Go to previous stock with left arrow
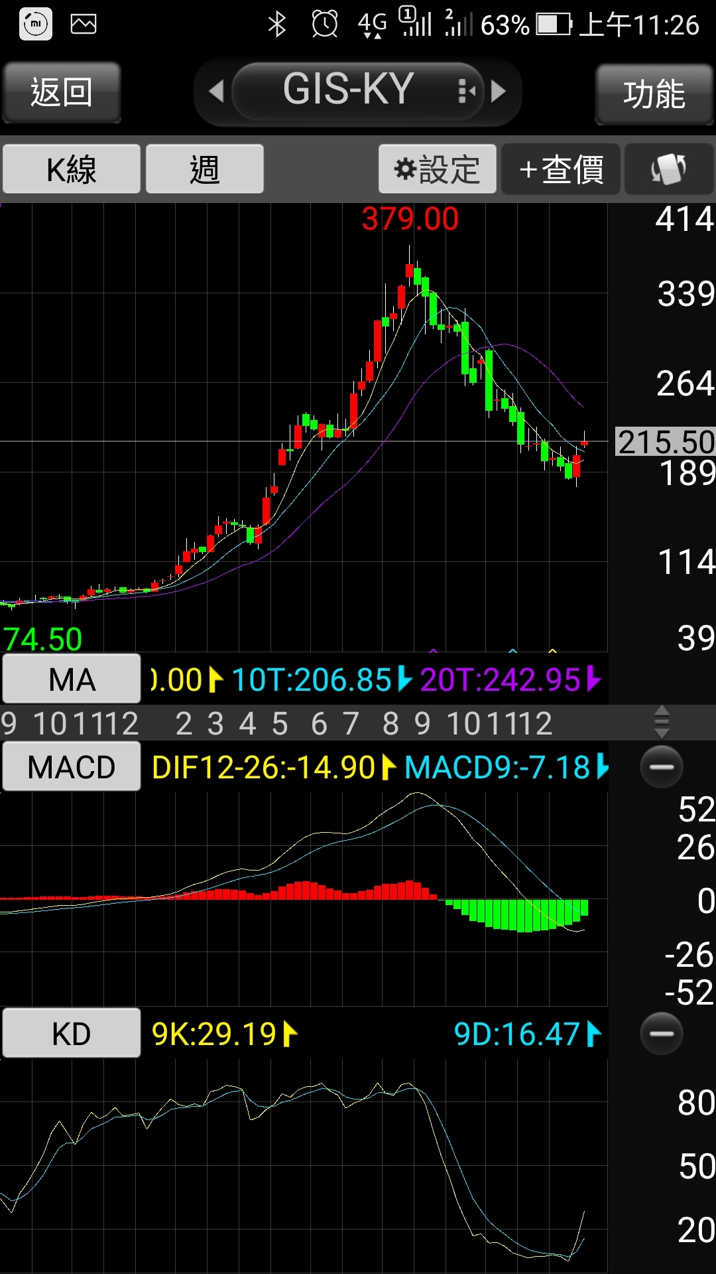716x1274 pixels. 216,92
